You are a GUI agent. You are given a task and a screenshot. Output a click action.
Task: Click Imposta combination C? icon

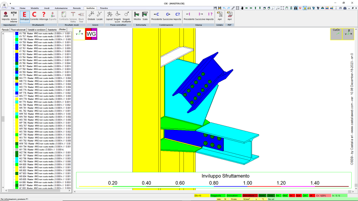coord(177,16)
